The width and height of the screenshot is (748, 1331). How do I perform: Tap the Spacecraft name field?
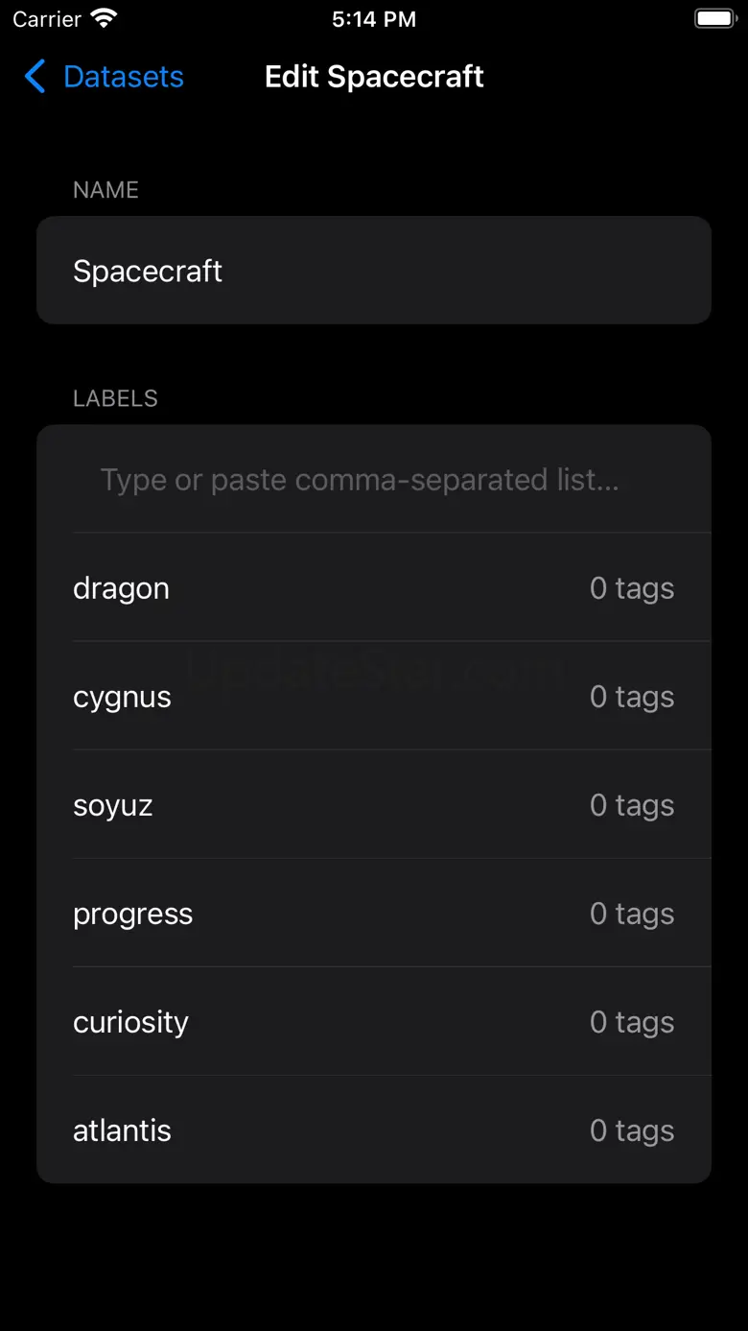pos(374,271)
